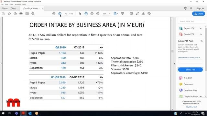Open Outlook from the taskbar
Viewport: 207px width, 116px height.
30,113
